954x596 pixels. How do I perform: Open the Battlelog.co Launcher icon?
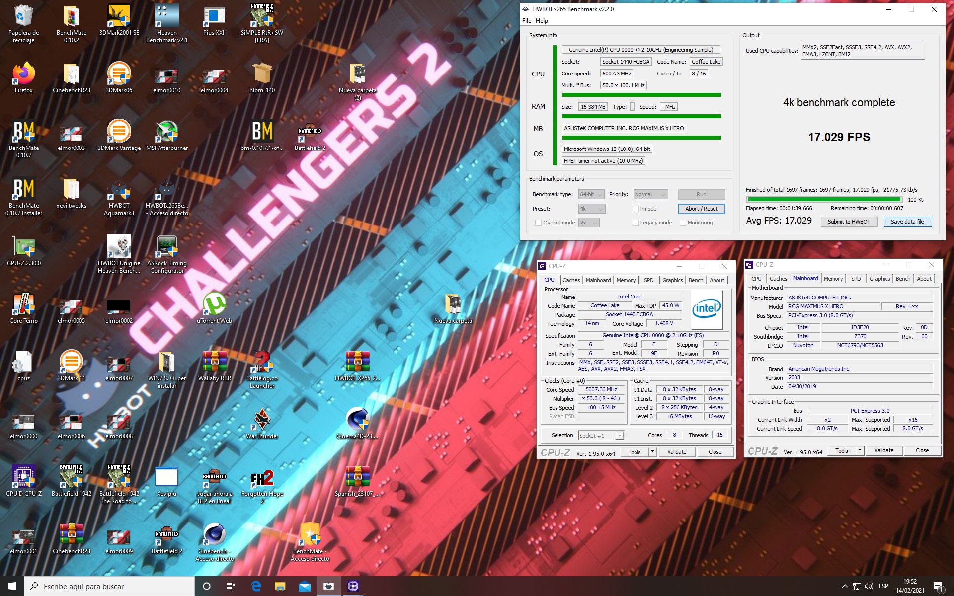(262, 370)
